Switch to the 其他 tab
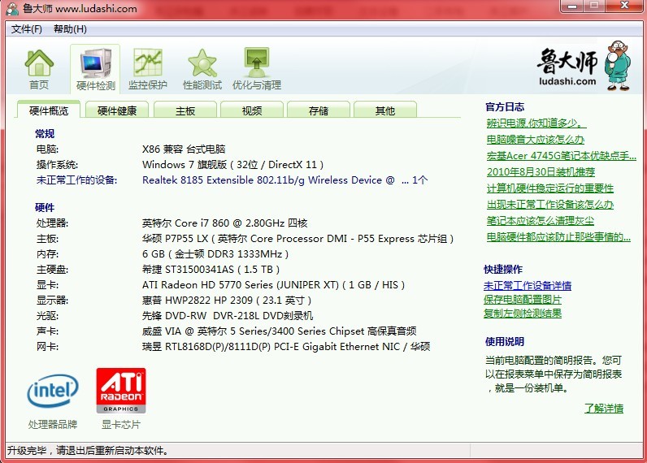Image resolution: width=647 pixels, height=463 pixels. point(385,110)
